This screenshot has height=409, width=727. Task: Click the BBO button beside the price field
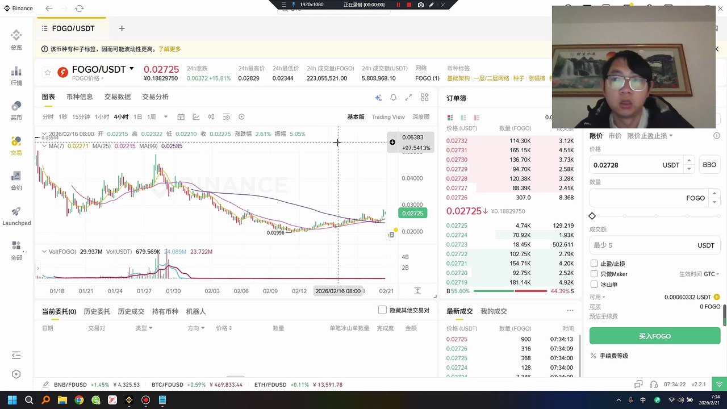pos(709,165)
